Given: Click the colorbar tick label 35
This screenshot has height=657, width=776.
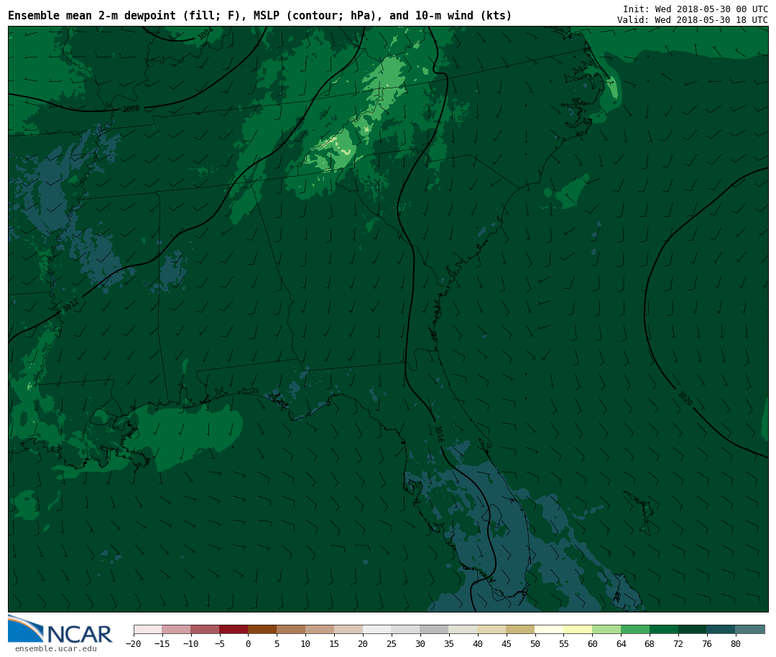Looking at the screenshot, I should 449,643.
